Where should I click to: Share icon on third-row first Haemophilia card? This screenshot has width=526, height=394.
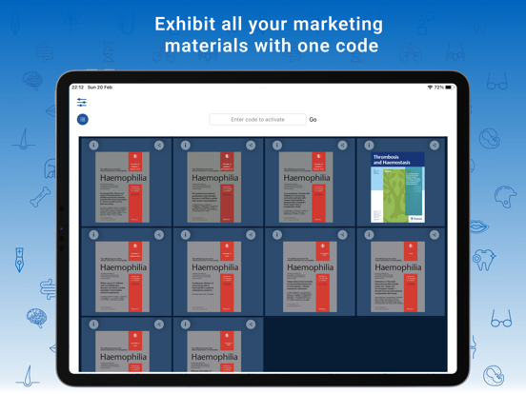coord(159,324)
